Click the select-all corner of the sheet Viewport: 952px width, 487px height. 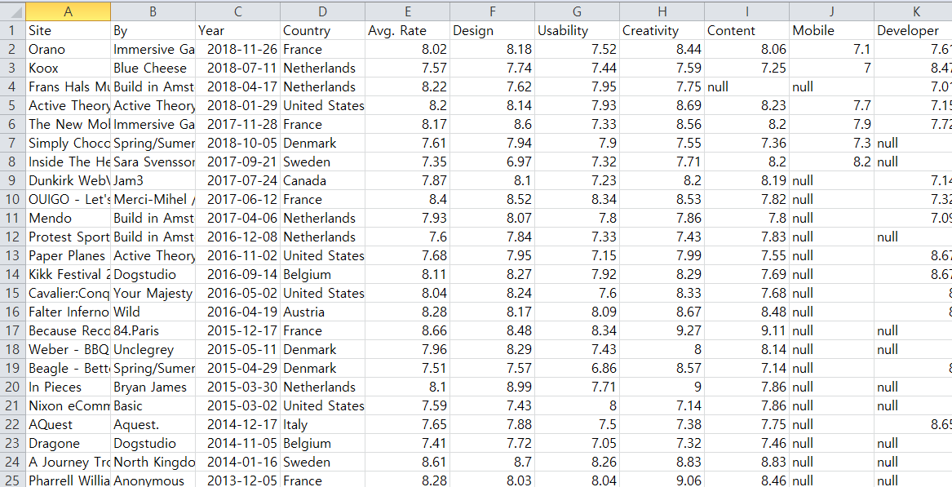13,11
